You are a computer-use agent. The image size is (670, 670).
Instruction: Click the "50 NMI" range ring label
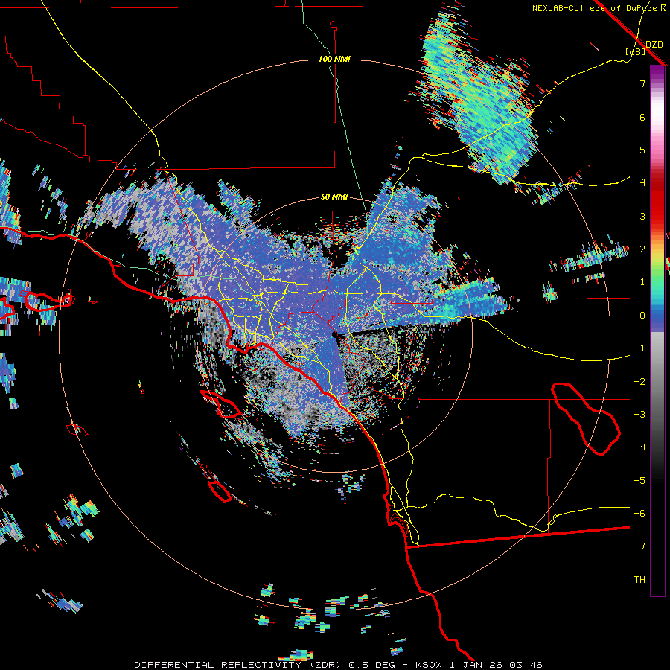coord(334,197)
